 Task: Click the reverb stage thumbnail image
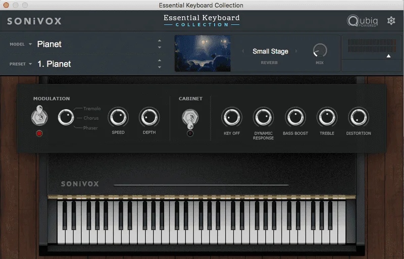(x=203, y=54)
